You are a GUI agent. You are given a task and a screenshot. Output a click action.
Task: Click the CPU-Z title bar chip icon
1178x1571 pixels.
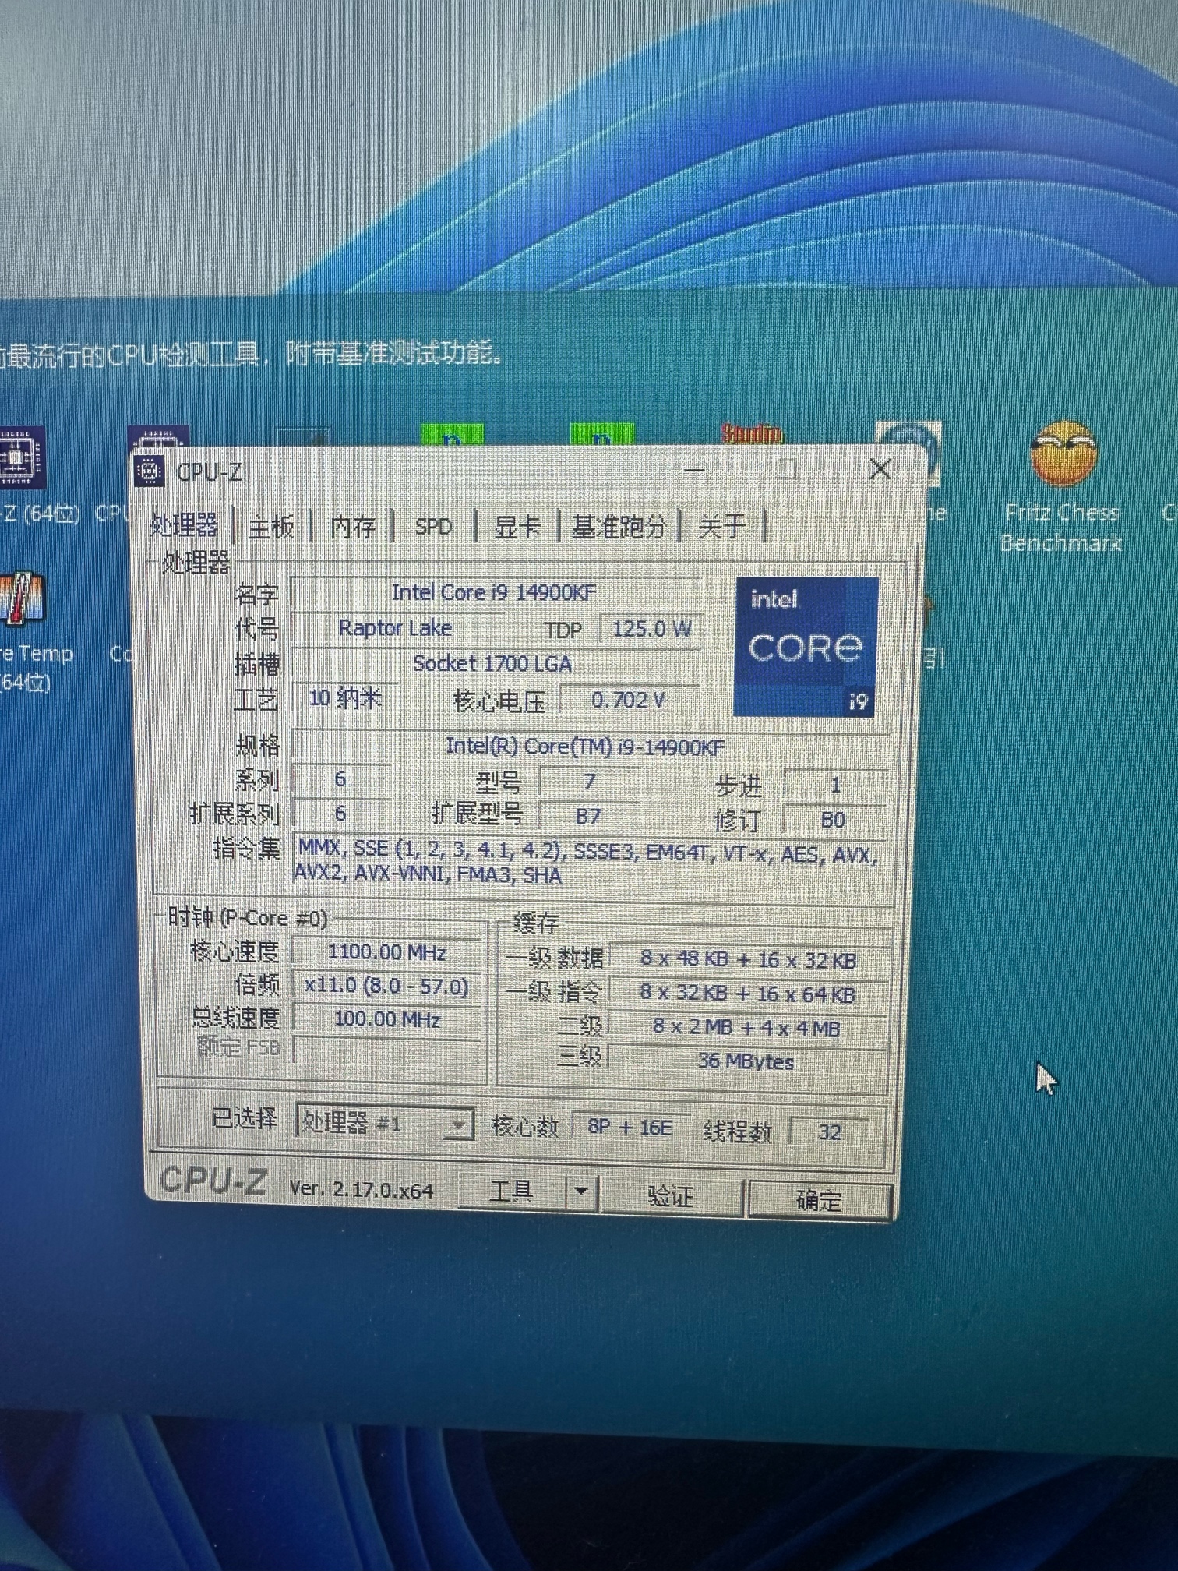tap(149, 472)
